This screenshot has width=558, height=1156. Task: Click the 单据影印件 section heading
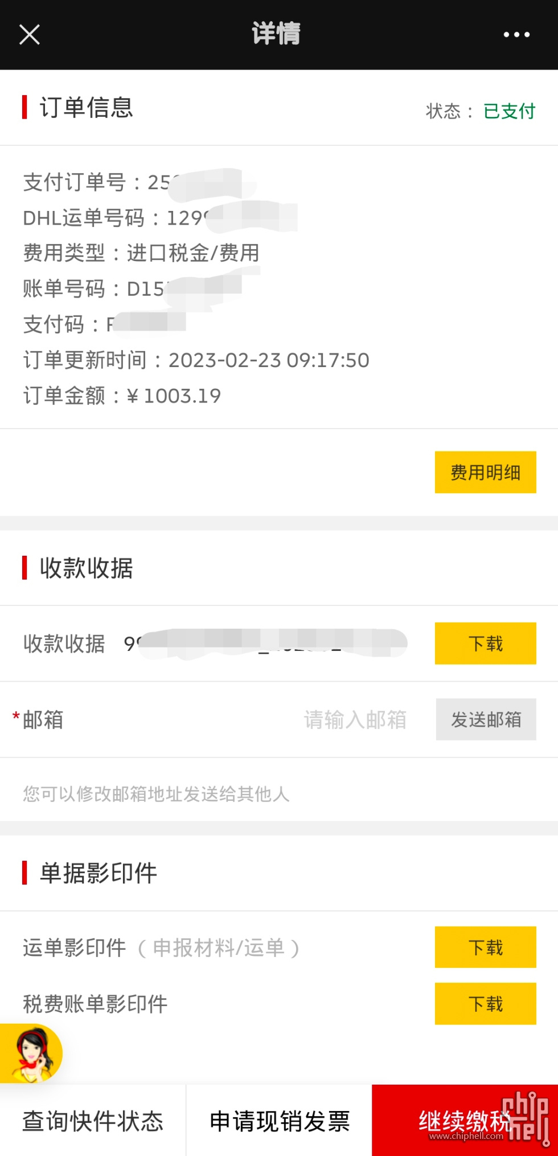point(98,873)
